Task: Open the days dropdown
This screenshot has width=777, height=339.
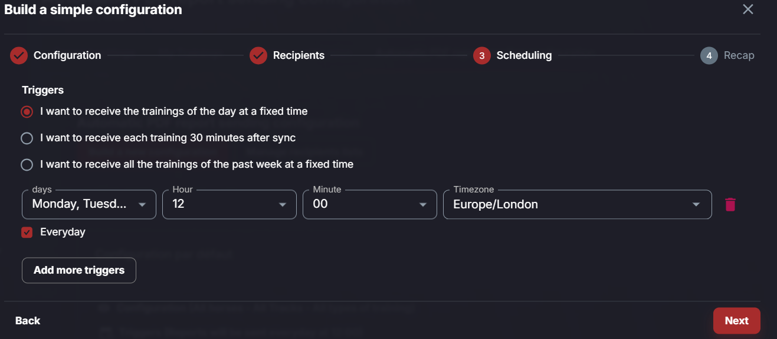Action: [x=89, y=204]
